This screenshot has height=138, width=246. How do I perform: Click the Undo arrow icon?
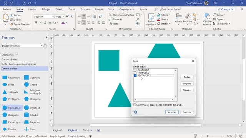pyautogui.click(x=11, y=3)
